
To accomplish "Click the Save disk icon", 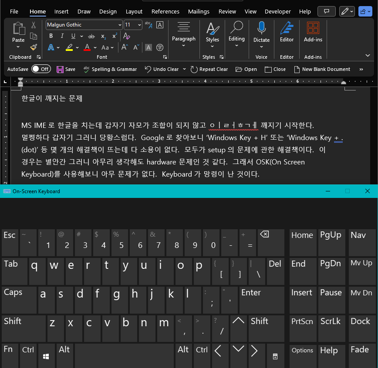I will (60, 69).
